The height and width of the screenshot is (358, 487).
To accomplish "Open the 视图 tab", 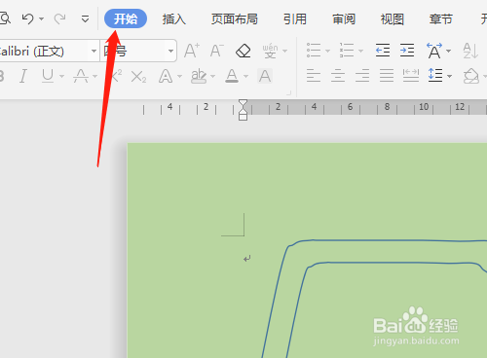I will (393, 19).
